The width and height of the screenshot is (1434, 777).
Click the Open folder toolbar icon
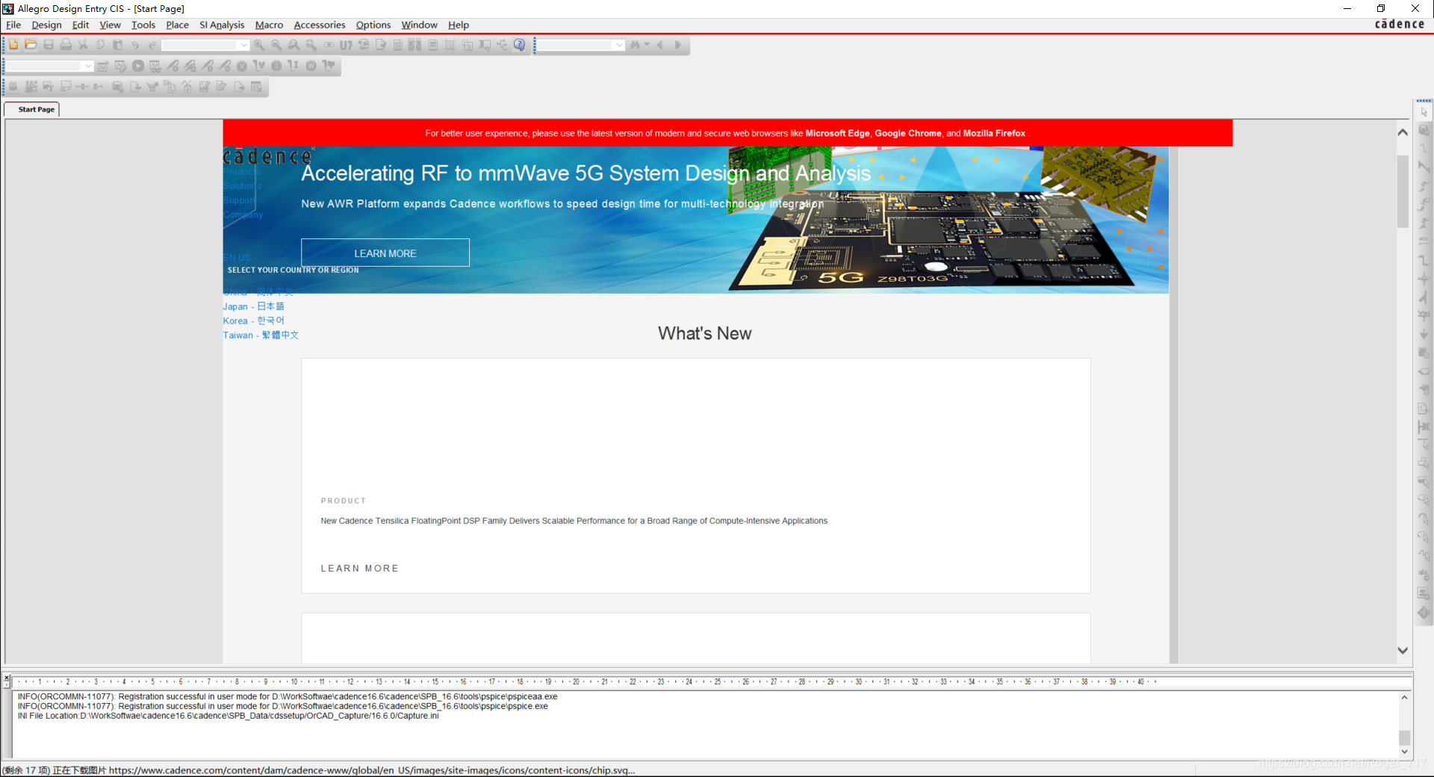tap(31, 45)
